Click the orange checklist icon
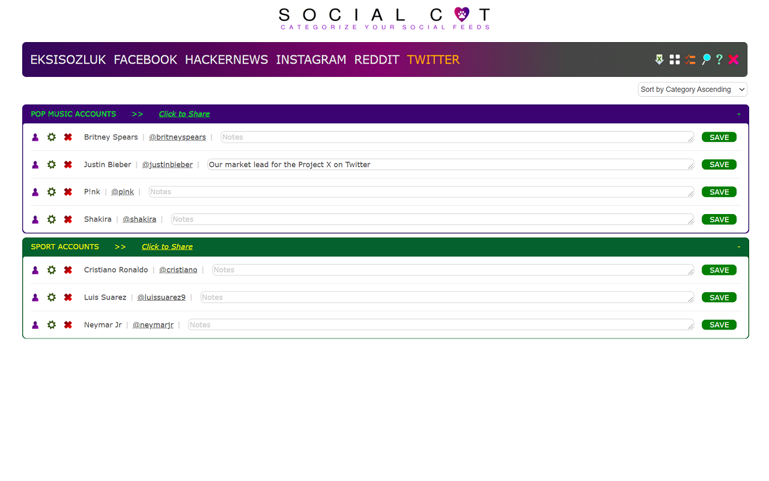 pyautogui.click(x=690, y=60)
